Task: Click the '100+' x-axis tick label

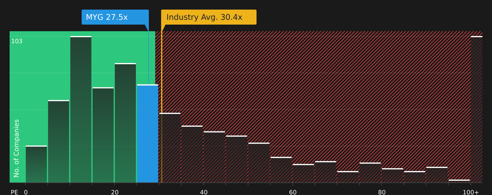Action: pos(471,192)
